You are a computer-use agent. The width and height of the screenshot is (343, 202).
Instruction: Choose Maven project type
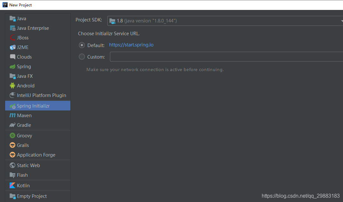(x=38, y=115)
